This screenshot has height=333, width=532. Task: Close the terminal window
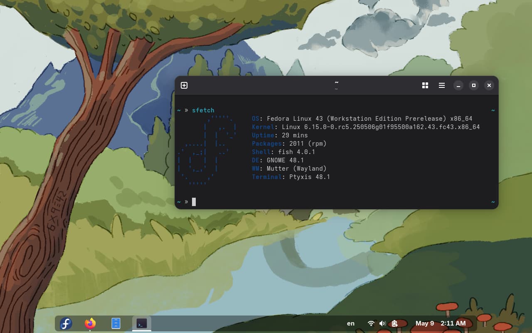point(489,85)
